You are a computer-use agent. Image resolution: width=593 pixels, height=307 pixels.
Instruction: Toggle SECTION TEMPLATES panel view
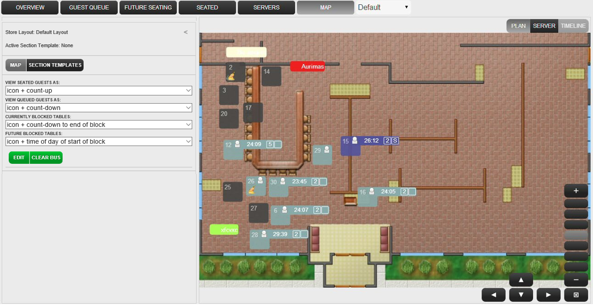[55, 65]
